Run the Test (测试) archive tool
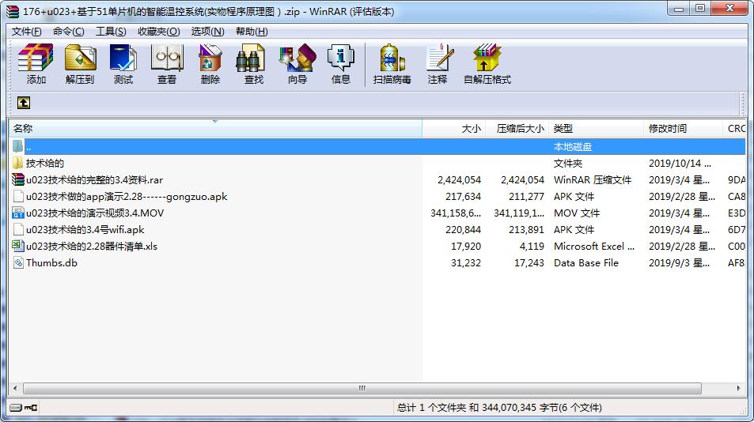The image size is (754, 422). tap(123, 64)
